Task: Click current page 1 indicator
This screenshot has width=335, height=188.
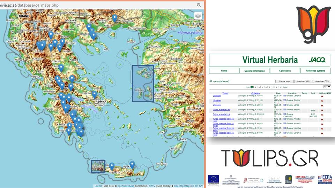Action: (252, 87)
